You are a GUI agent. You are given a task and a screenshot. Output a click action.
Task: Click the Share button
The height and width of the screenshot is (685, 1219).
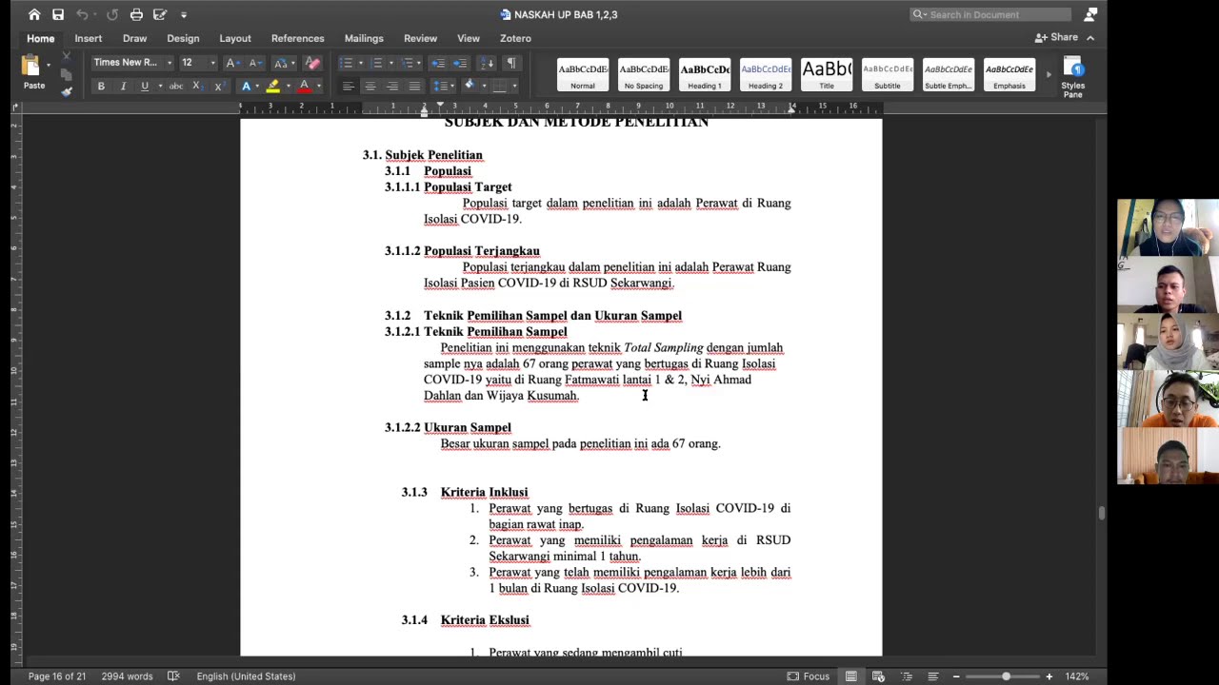(x=1057, y=37)
